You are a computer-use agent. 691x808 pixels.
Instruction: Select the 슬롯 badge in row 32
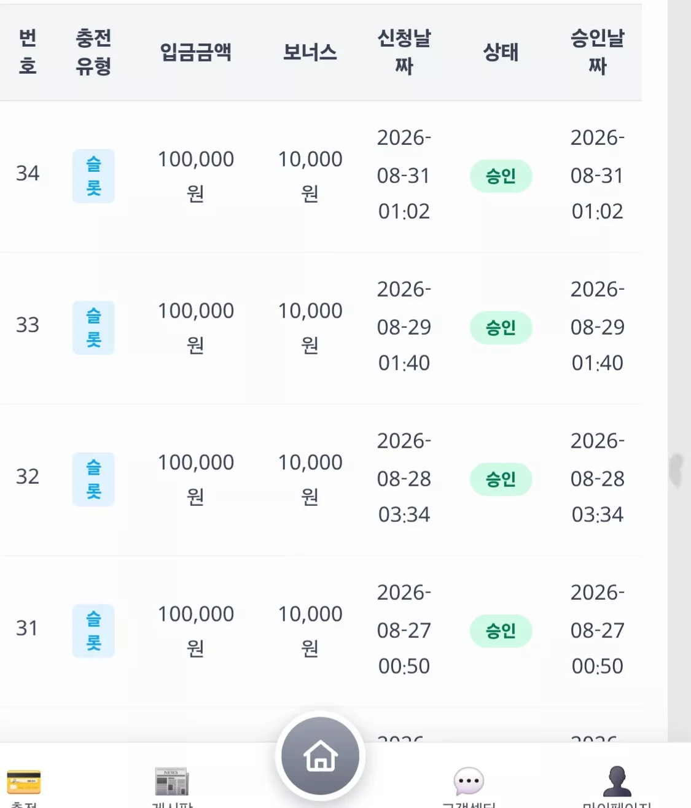[x=93, y=480]
